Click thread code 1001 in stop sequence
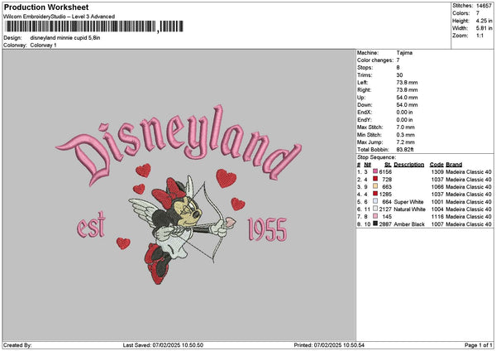 point(437,201)
